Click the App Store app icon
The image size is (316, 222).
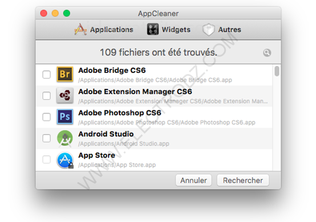coord(65,160)
